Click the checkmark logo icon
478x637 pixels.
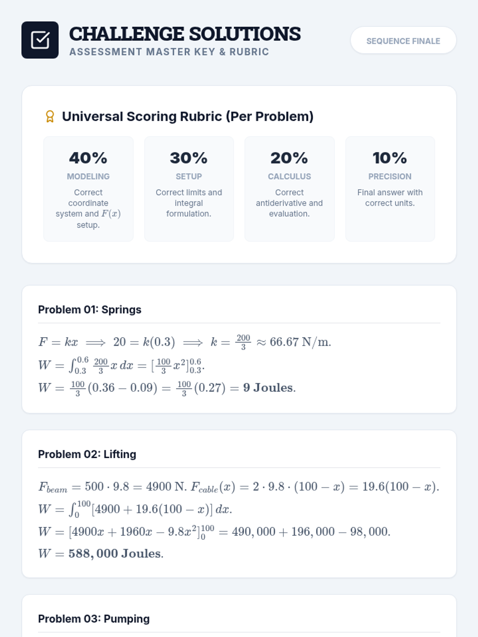40,40
